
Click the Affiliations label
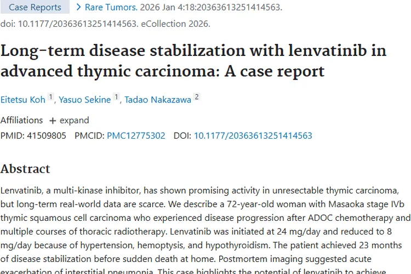21,120
